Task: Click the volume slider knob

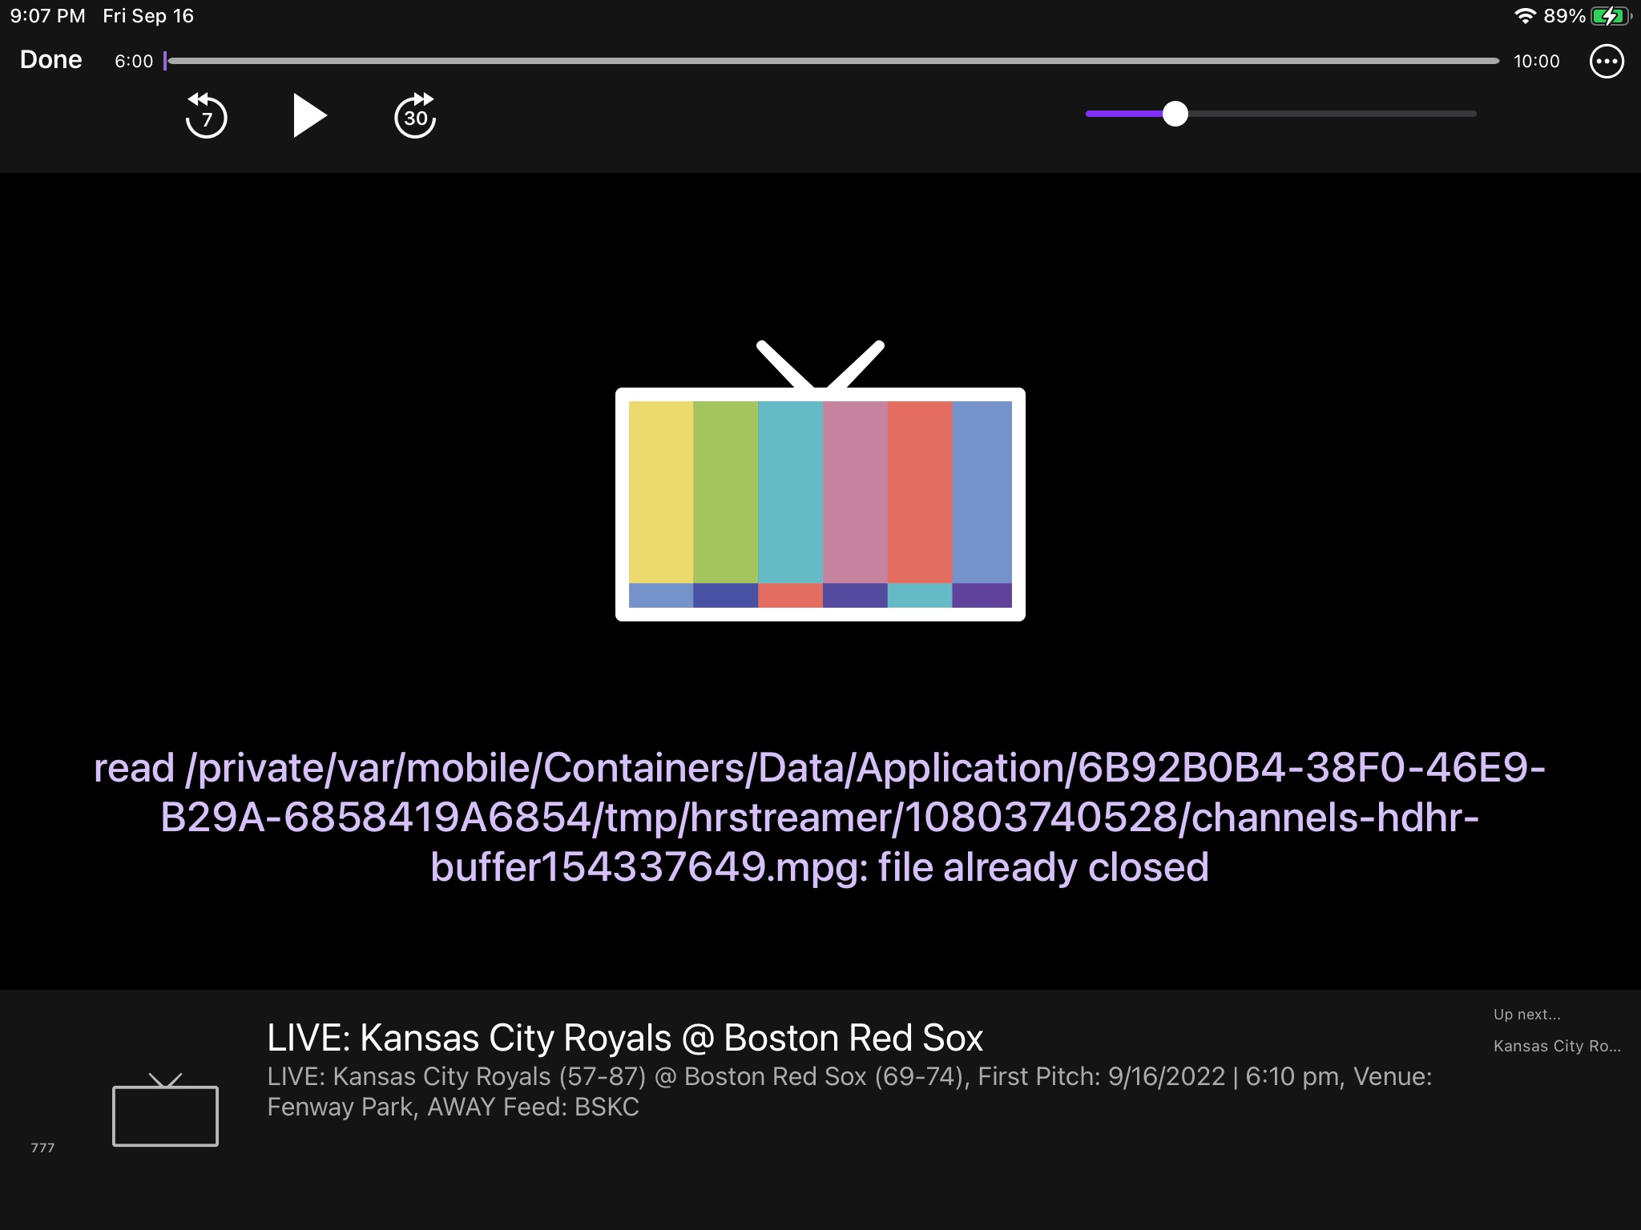Action: pyautogui.click(x=1175, y=114)
